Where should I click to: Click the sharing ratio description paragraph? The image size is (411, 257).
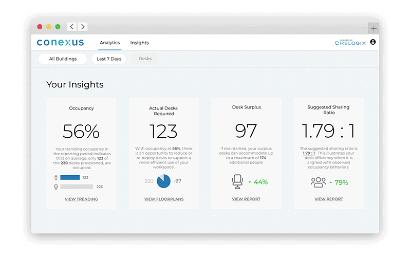(x=328, y=158)
